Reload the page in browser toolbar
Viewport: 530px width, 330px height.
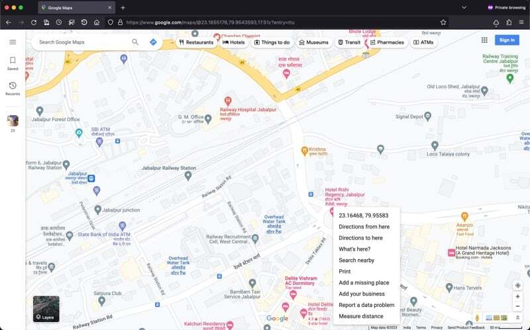coord(34,22)
